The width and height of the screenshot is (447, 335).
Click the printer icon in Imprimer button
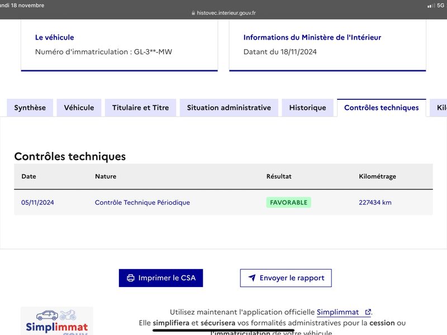coord(131,278)
